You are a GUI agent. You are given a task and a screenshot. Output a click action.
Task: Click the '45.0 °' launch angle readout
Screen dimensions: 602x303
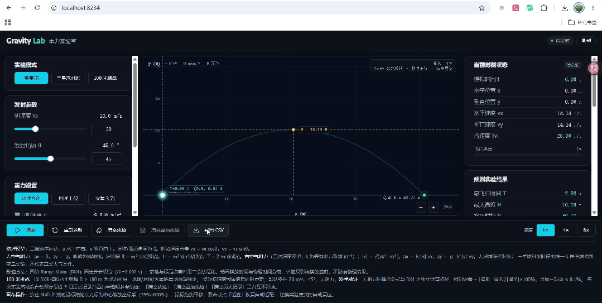(110, 146)
